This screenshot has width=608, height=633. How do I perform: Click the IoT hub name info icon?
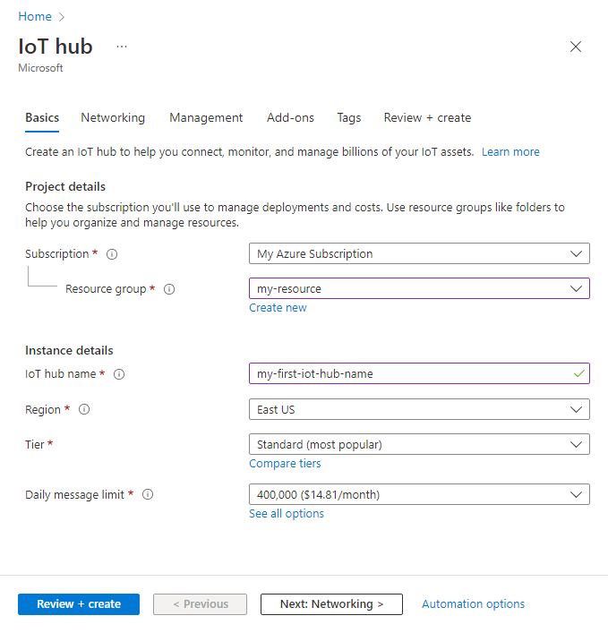tap(119, 374)
